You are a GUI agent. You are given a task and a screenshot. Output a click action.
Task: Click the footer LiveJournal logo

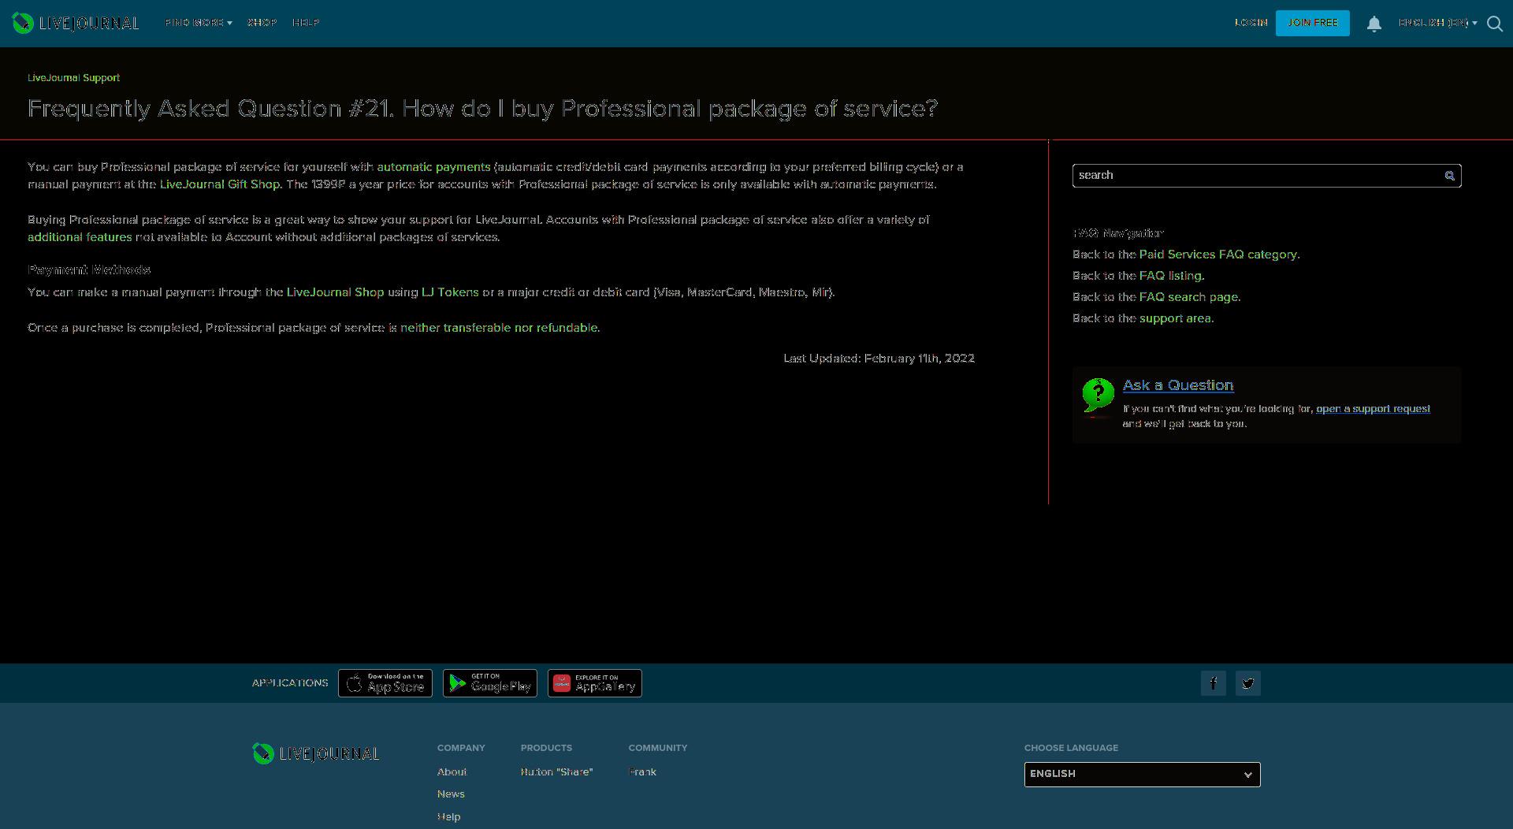315,753
